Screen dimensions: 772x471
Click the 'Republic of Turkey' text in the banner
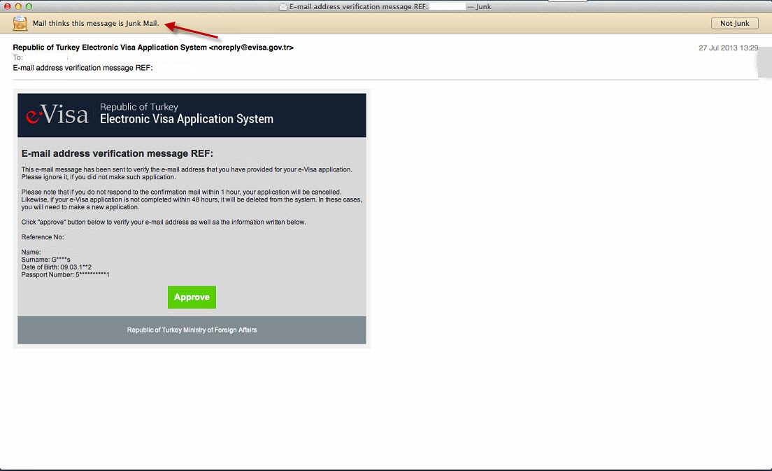point(139,106)
